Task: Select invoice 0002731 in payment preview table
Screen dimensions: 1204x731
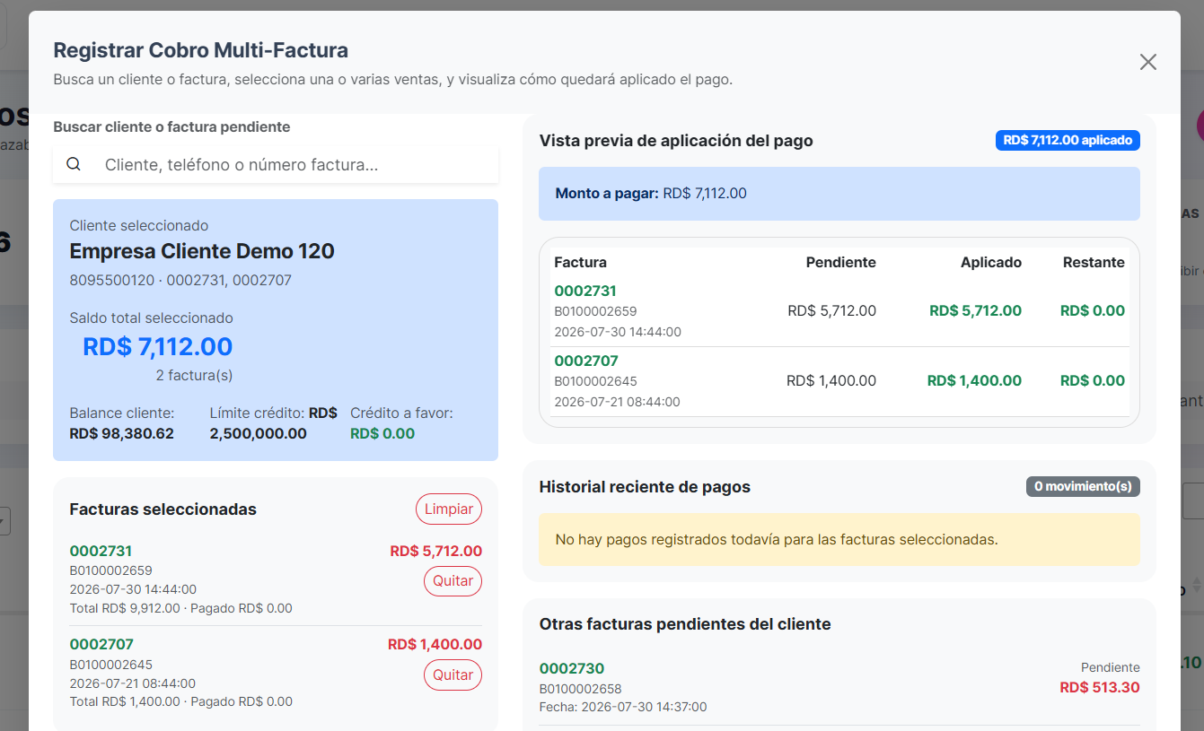Action: tap(585, 291)
